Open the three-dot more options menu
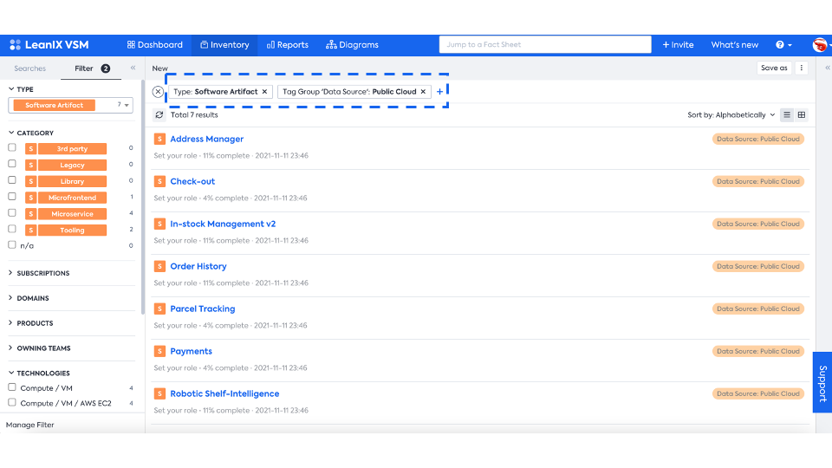The image size is (832, 468). pyautogui.click(x=801, y=68)
